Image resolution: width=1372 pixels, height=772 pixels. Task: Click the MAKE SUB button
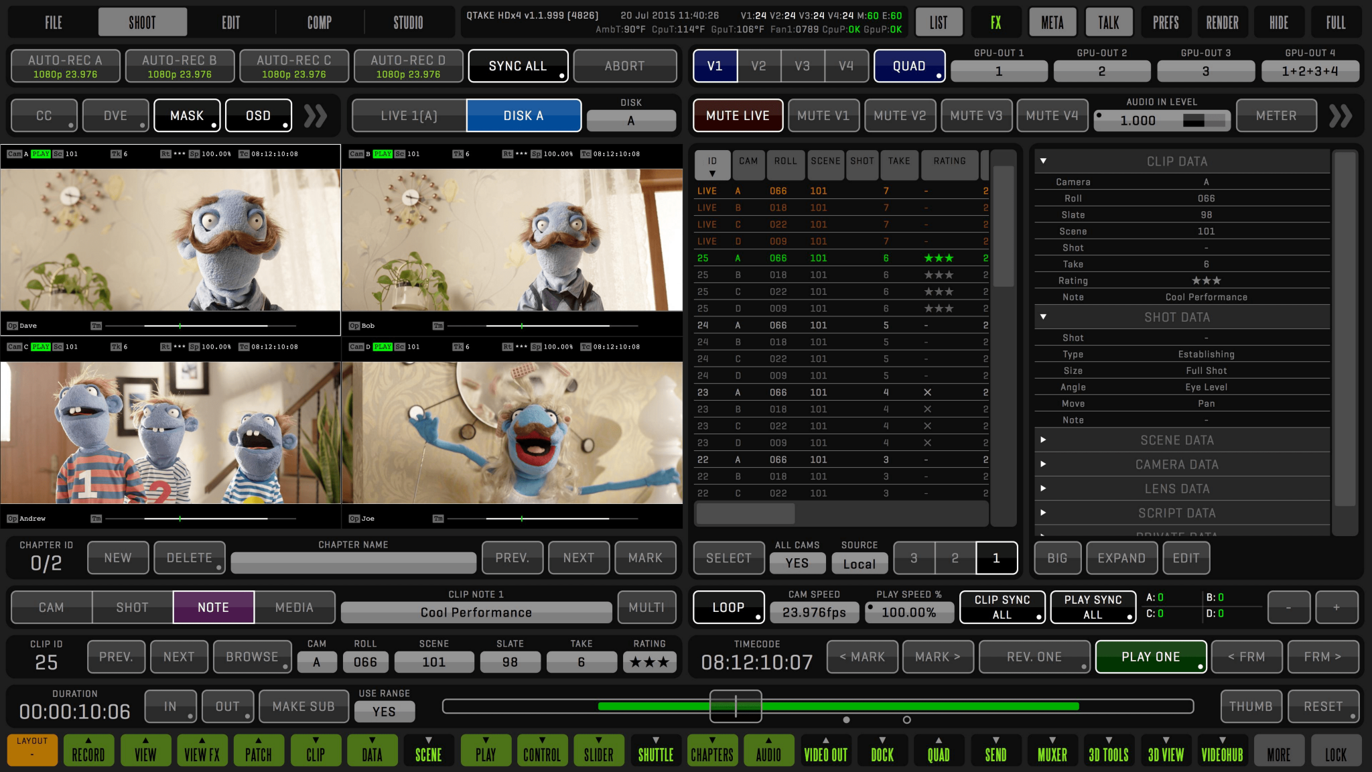(x=303, y=706)
